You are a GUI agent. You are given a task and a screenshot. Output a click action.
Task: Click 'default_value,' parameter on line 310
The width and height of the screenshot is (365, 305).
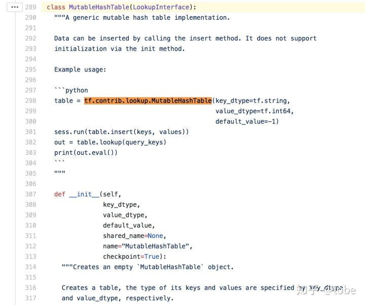coord(129,225)
